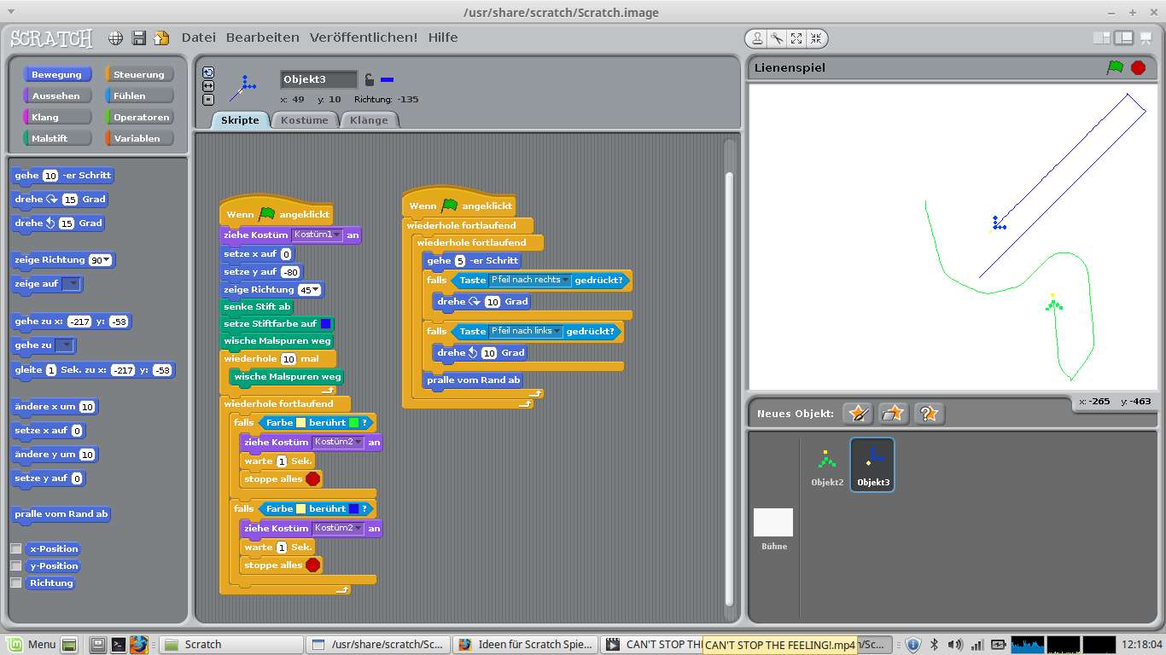Screen dimensions: 1166x655
Task: Select the Variablen block category
Action: pos(139,138)
